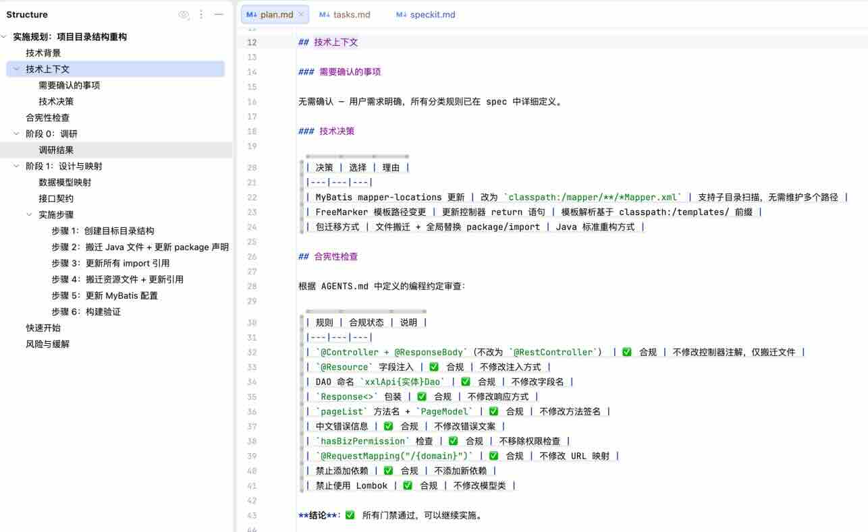Click gutter line number 43
The height and width of the screenshot is (532, 868).
click(x=252, y=516)
